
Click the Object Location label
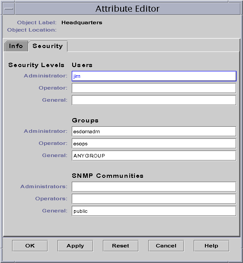click(32, 30)
